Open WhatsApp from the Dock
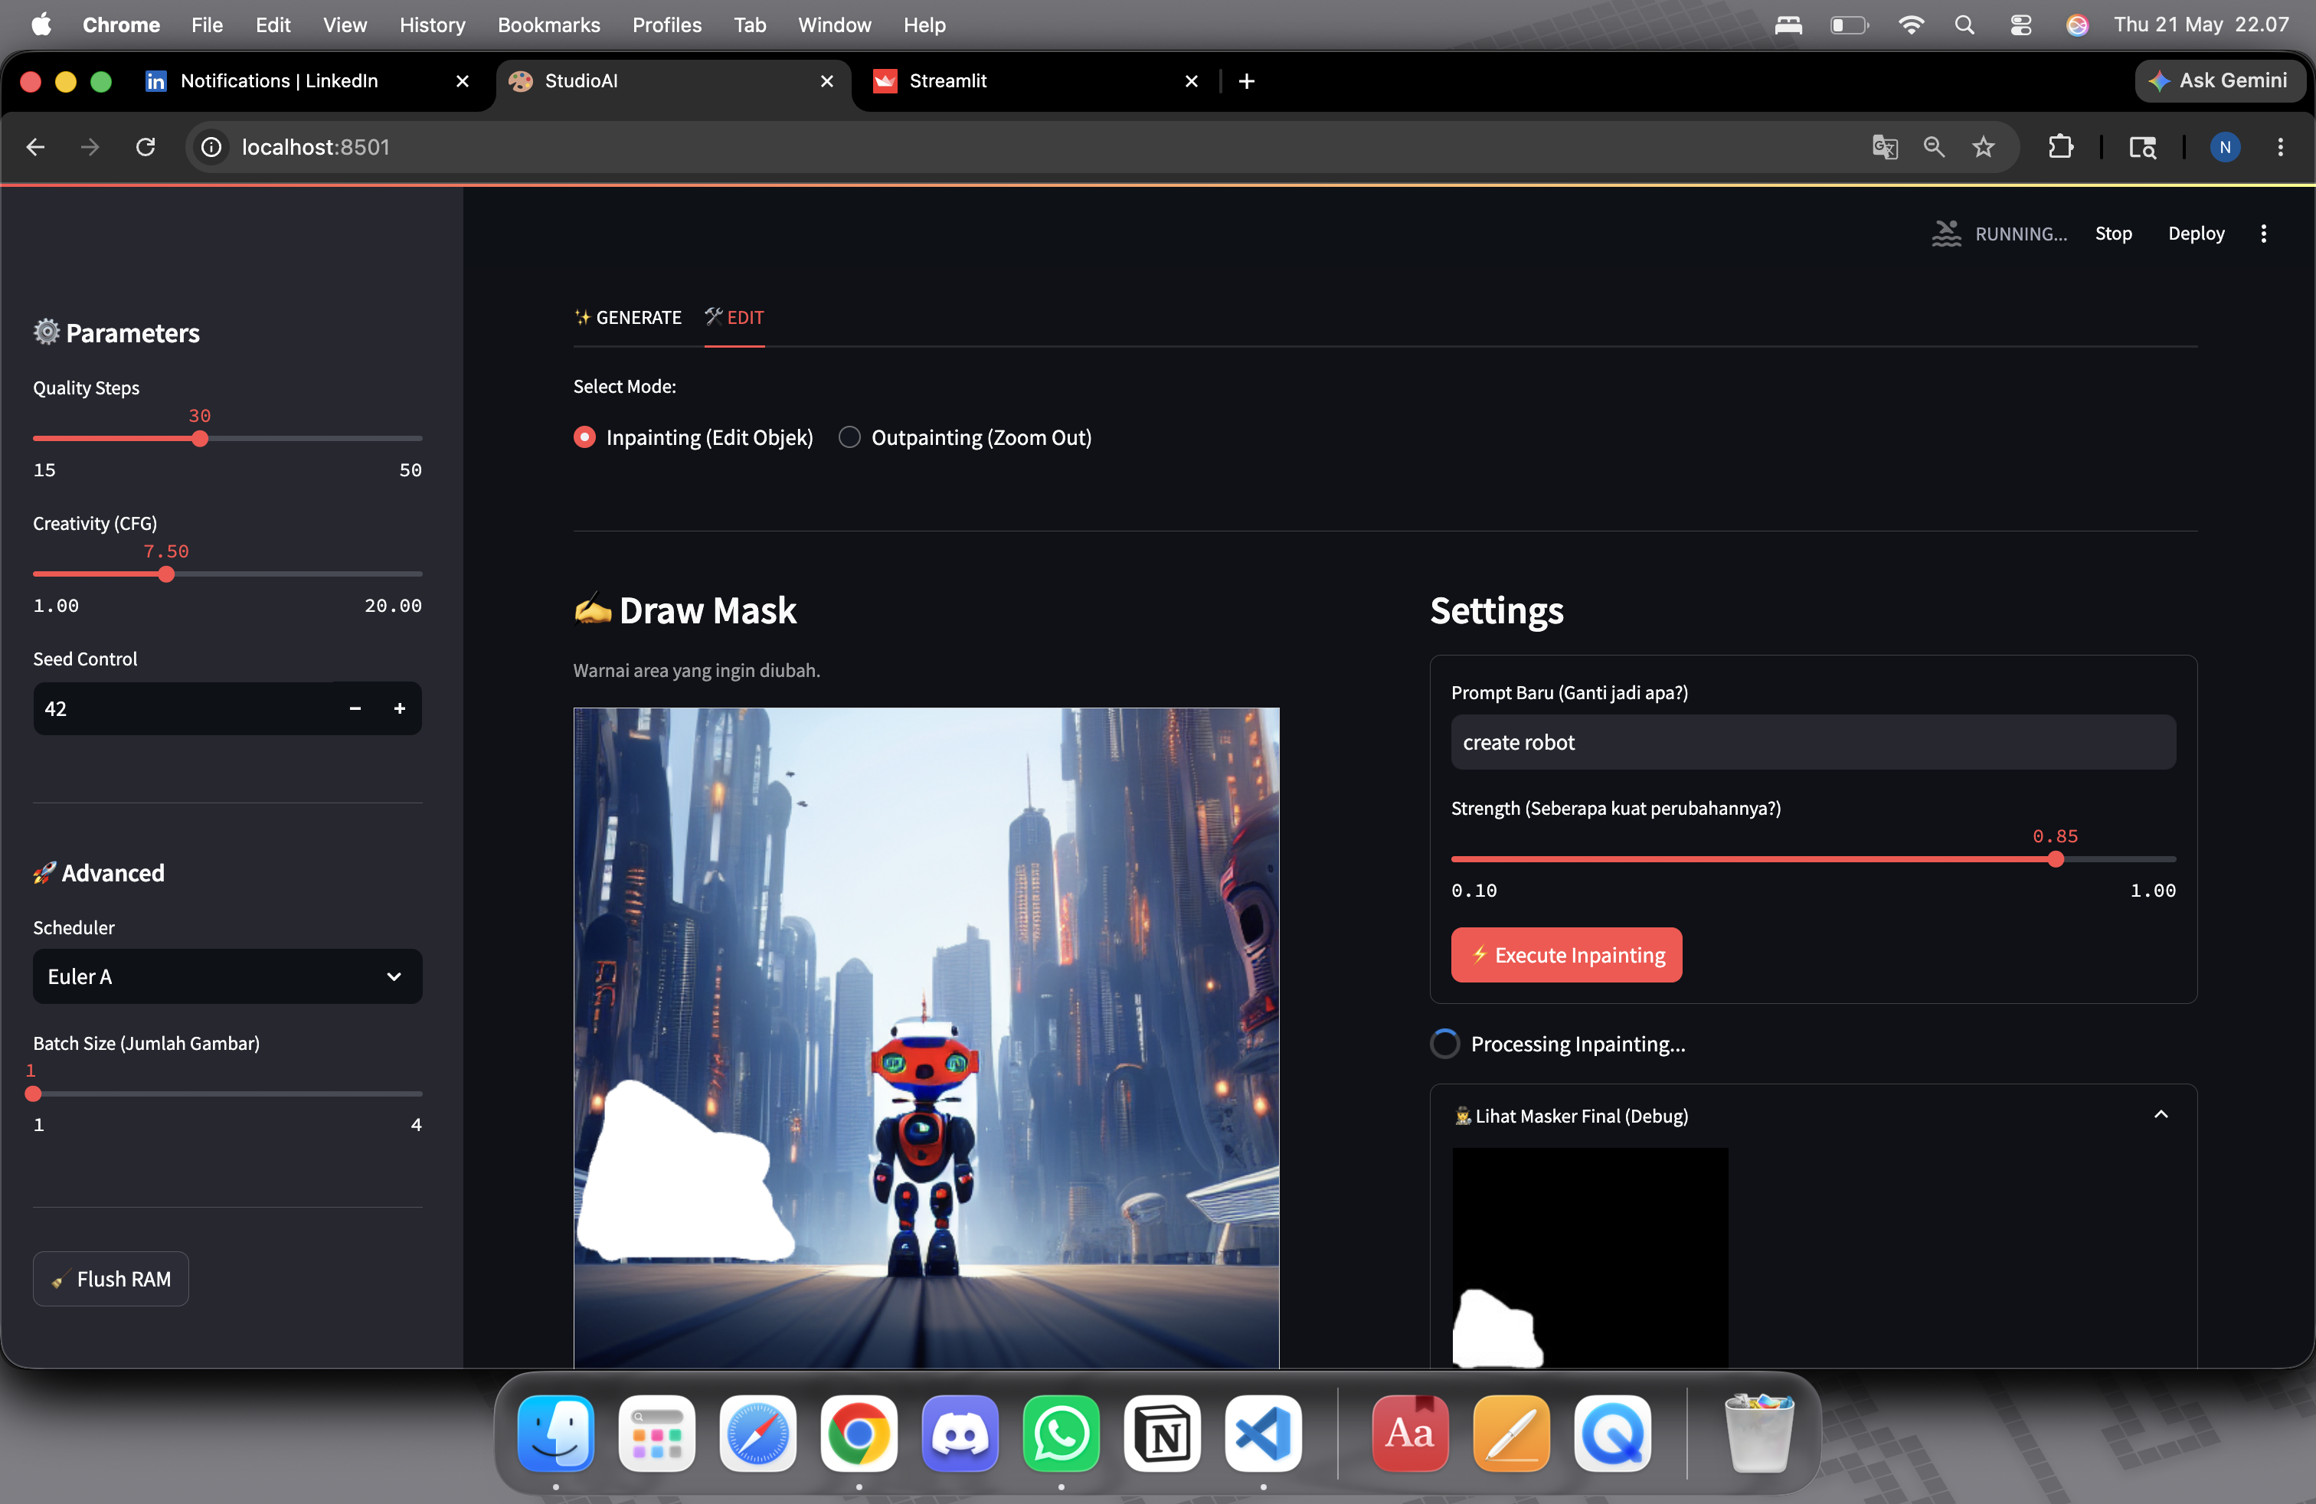 tap(1061, 1433)
